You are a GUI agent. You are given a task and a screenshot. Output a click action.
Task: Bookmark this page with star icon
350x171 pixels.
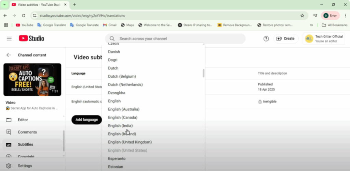tap(302, 16)
